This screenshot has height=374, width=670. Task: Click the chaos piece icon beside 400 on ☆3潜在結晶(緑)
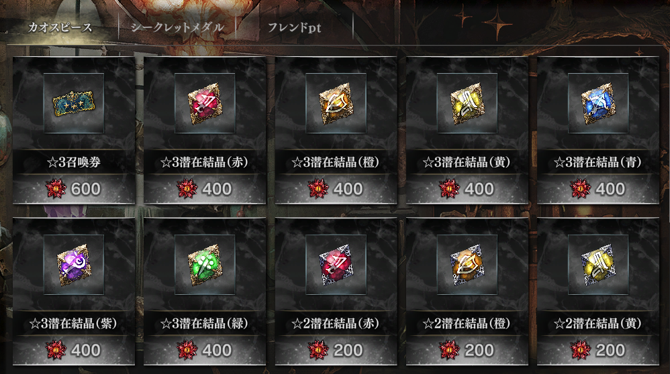(187, 350)
